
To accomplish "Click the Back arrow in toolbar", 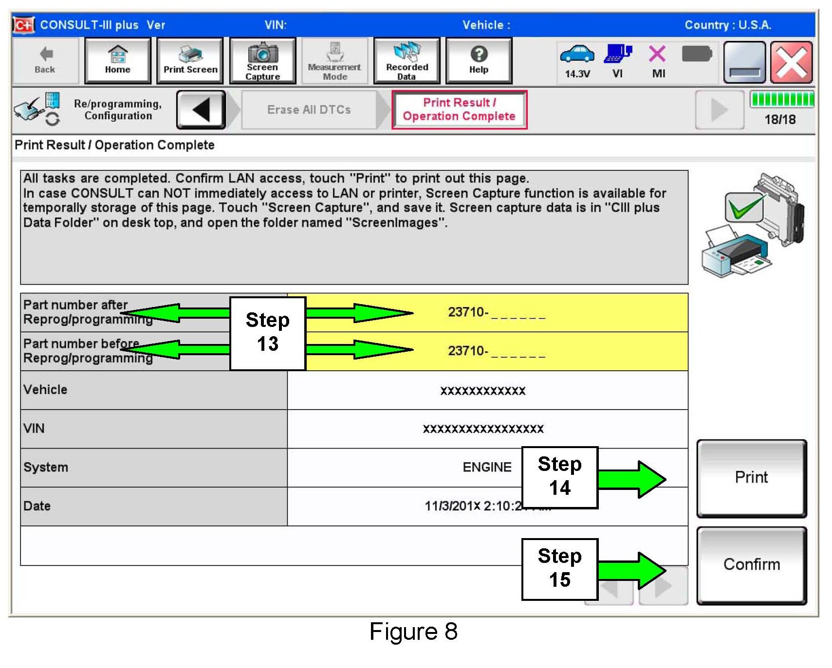I will pyautogui.click(x=45, y=61).
